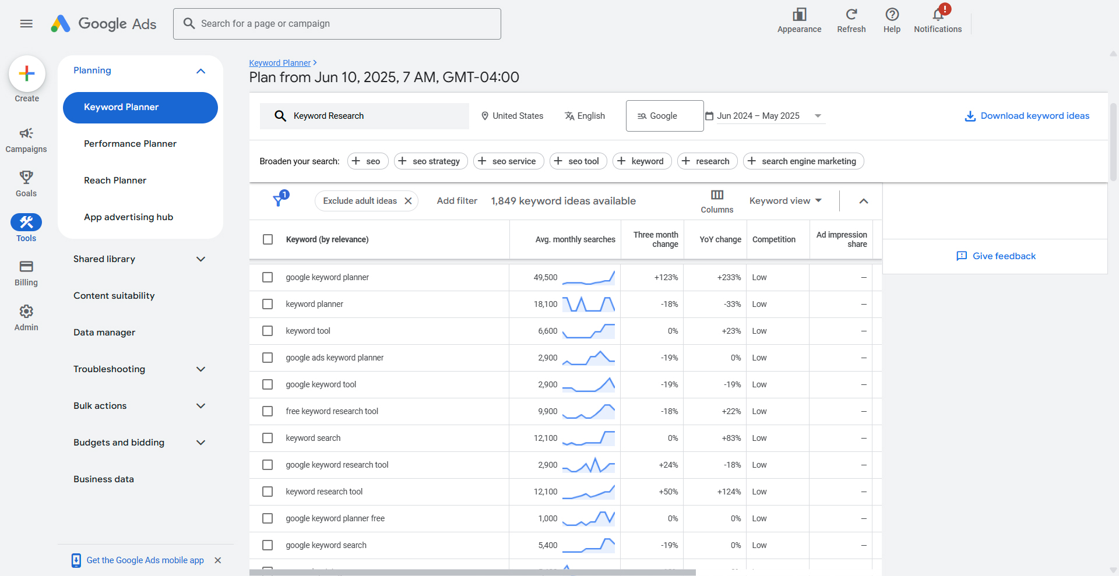Screen dimensions: 1119x576
Task: Check 'google keyword research tool' checkbox
Action: coord(268,465)
